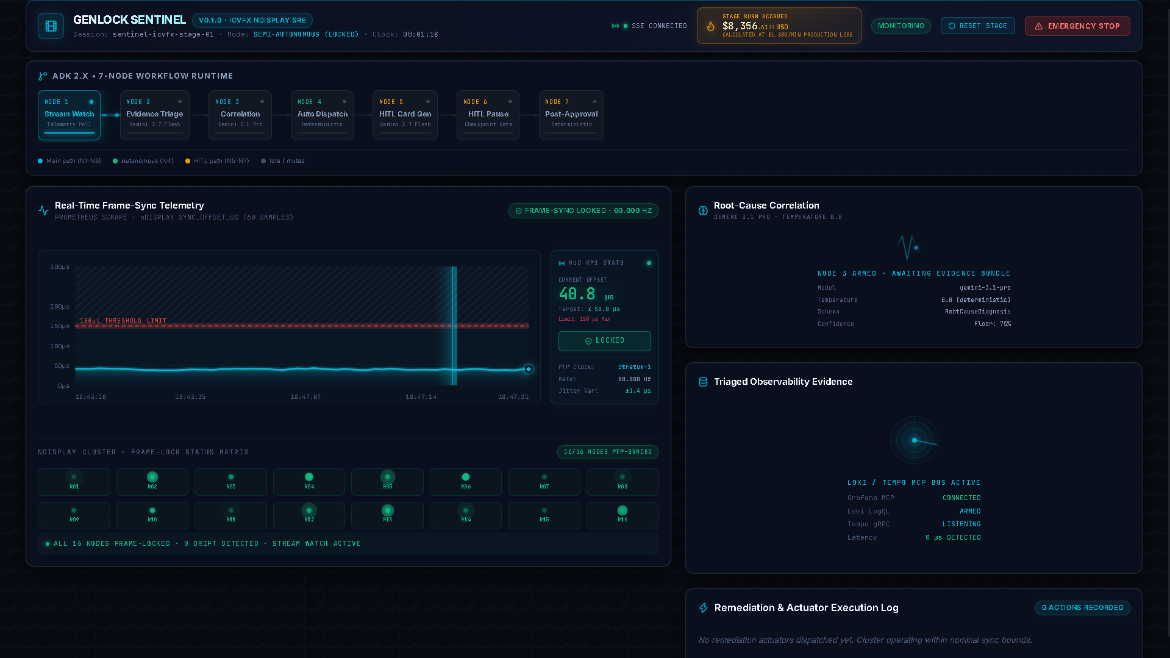The width and height of the screenshot is (1170, 658).
Task: Click the radar scanner icon in Evidence panel
Action: pos(914,440)
